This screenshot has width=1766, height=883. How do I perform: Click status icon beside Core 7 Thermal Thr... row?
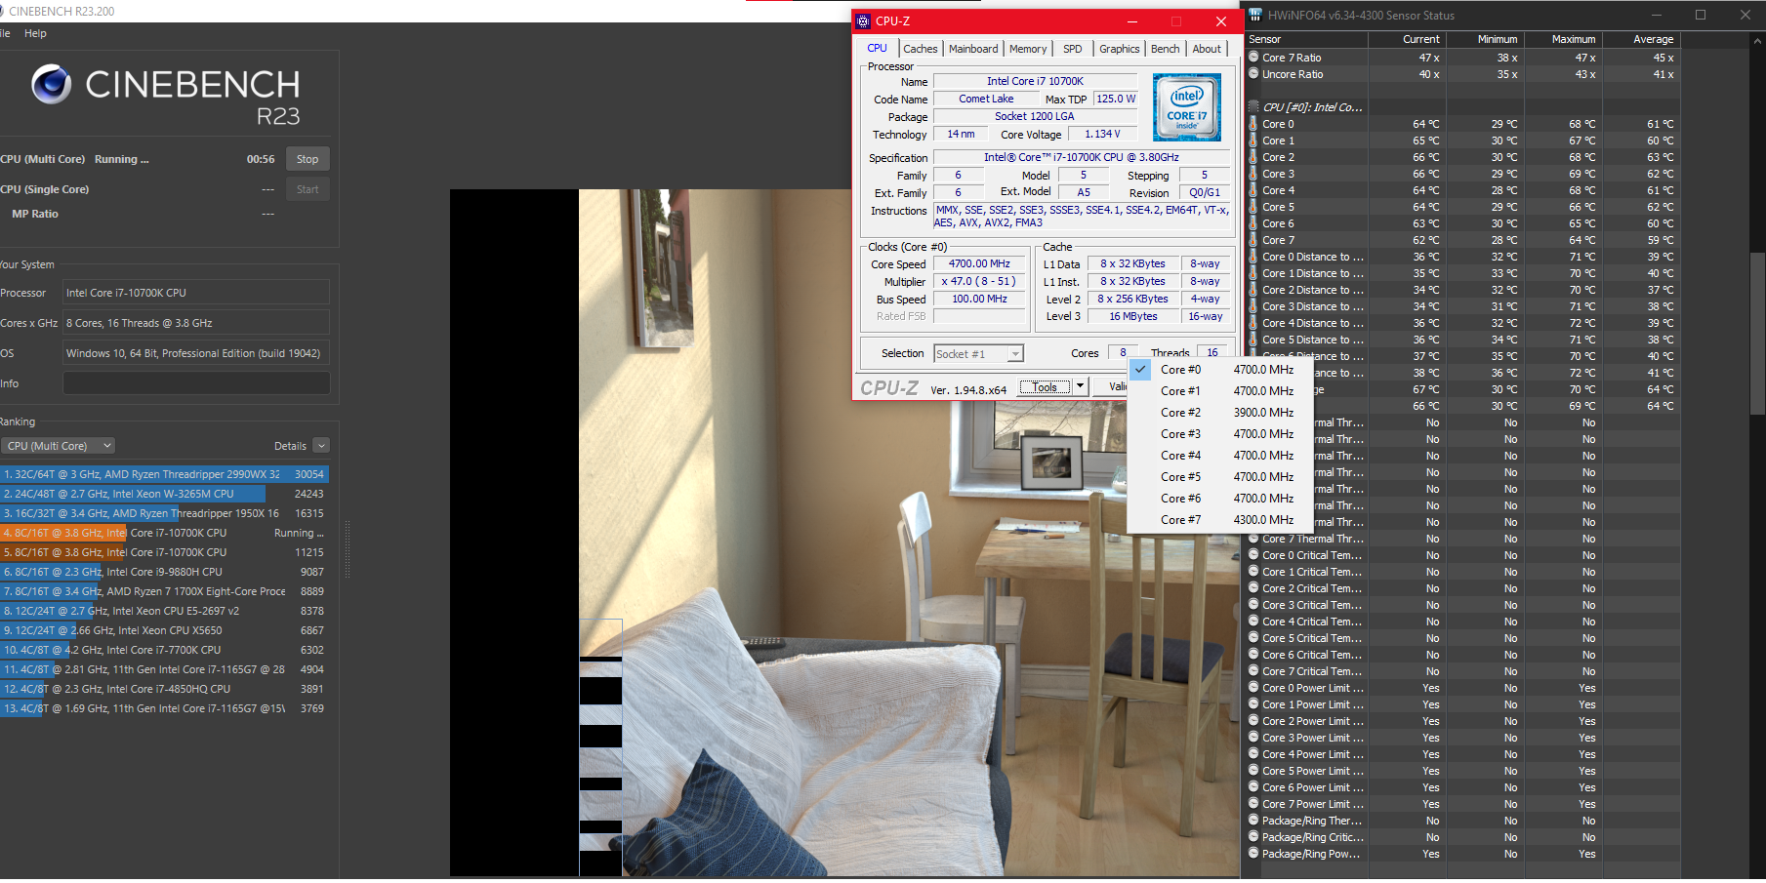click(x=1253, y=539)
